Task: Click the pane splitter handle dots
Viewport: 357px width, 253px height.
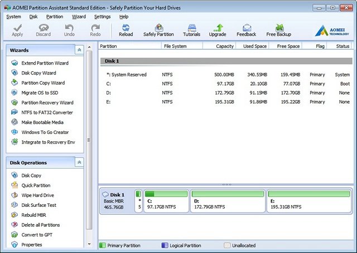Action: (226, 185)
